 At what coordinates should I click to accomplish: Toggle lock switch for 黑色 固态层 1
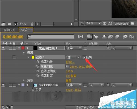pyautogui.click(x=14, y=48)
